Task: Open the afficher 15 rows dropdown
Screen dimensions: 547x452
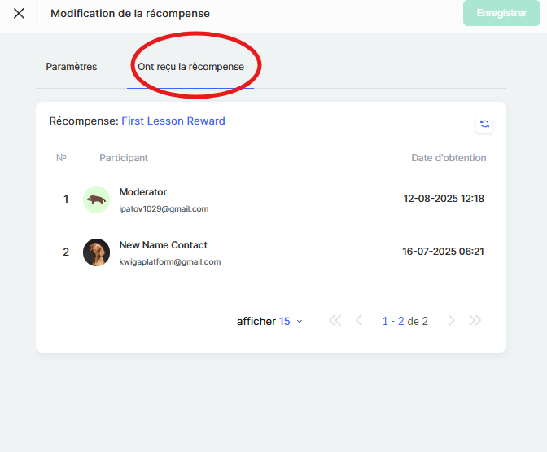Action: coord(269,321)
